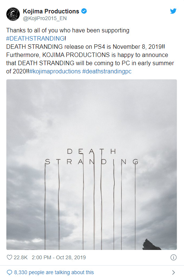Click the Twitter bird logo icon
184x279 pixels.
coord(173,11)
